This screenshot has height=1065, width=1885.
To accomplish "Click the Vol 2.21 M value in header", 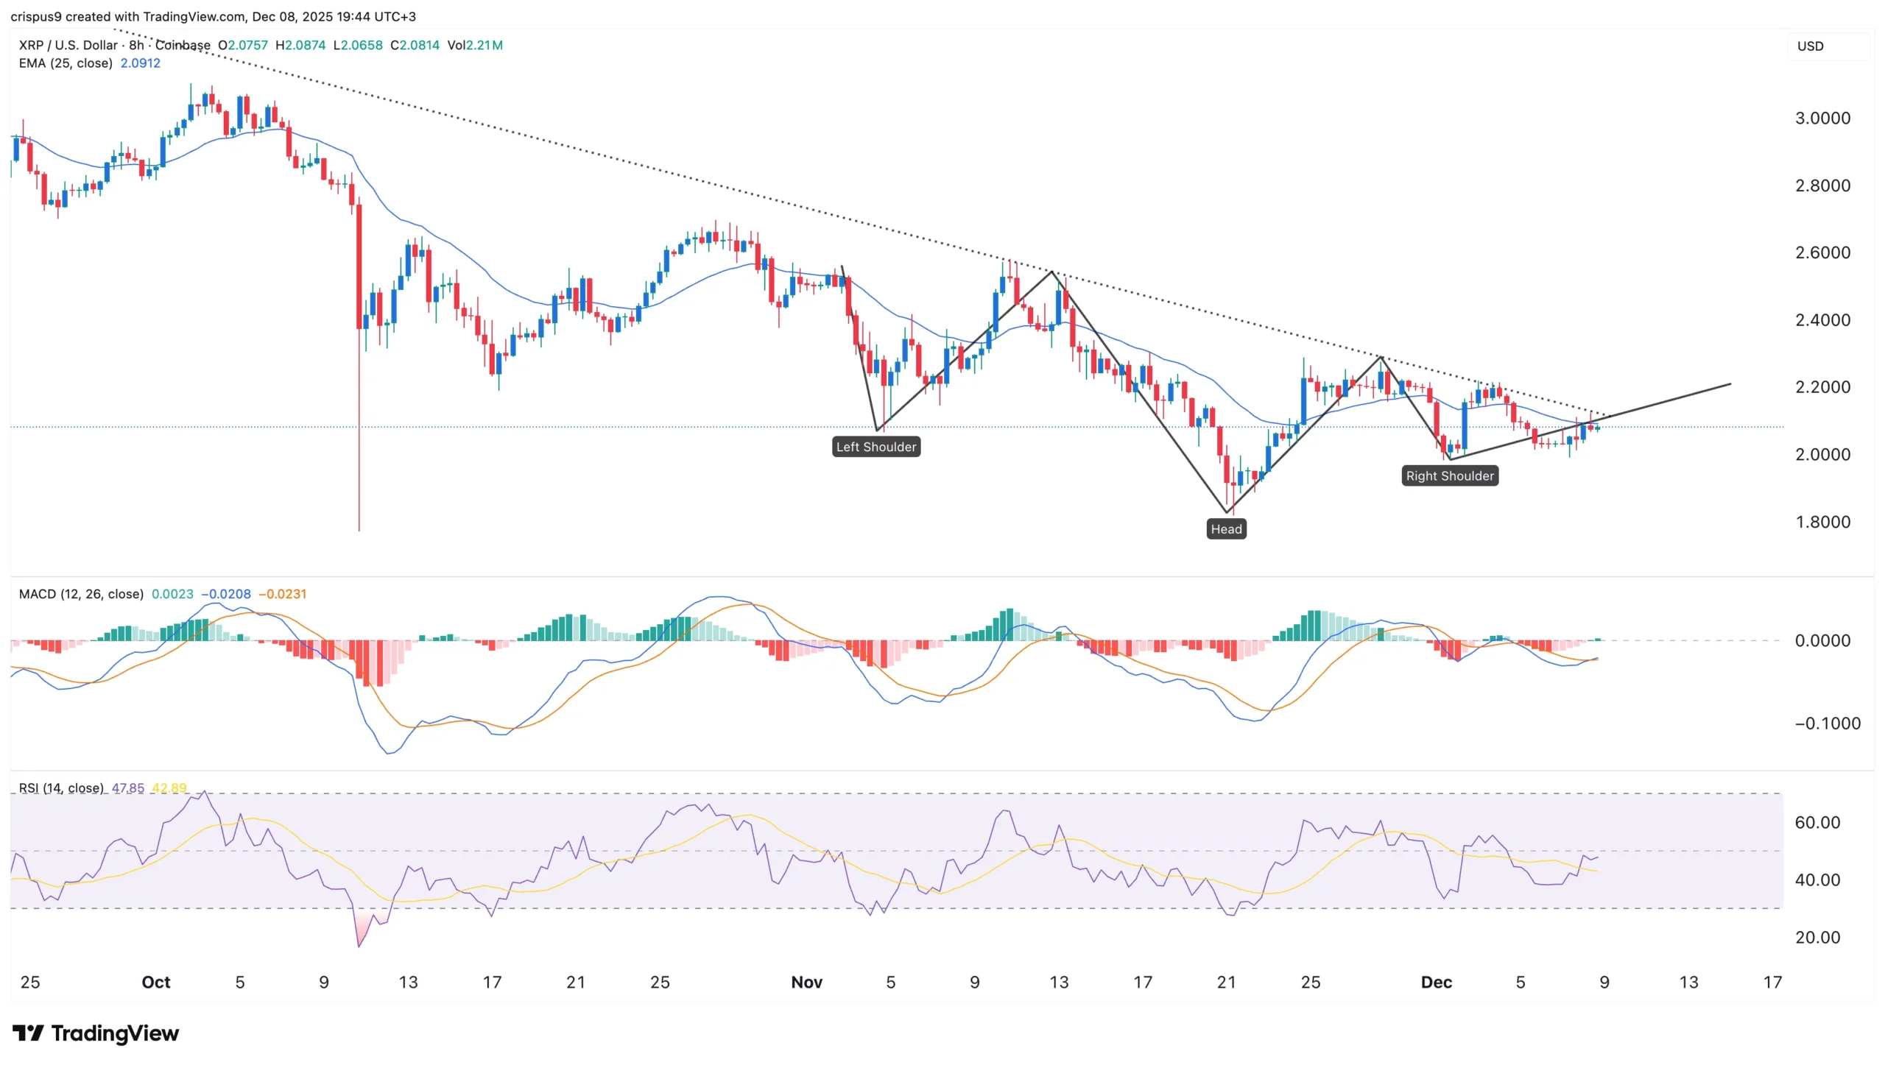I will [x=483, y=45].
